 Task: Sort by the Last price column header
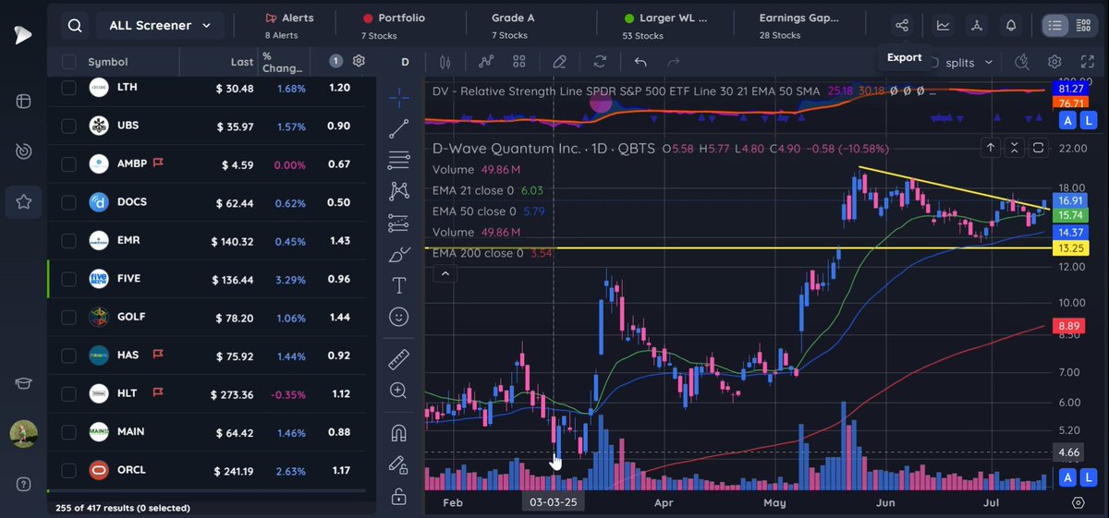pyautogui.click(x=242, y=62)
